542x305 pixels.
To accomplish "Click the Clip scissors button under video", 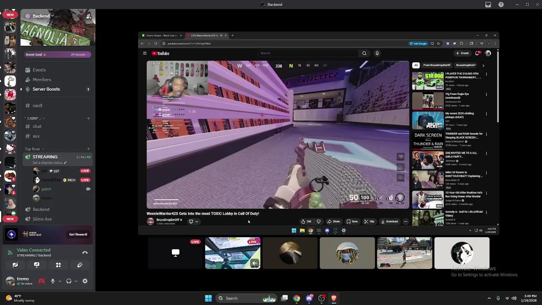I will [x=369, y=222].
